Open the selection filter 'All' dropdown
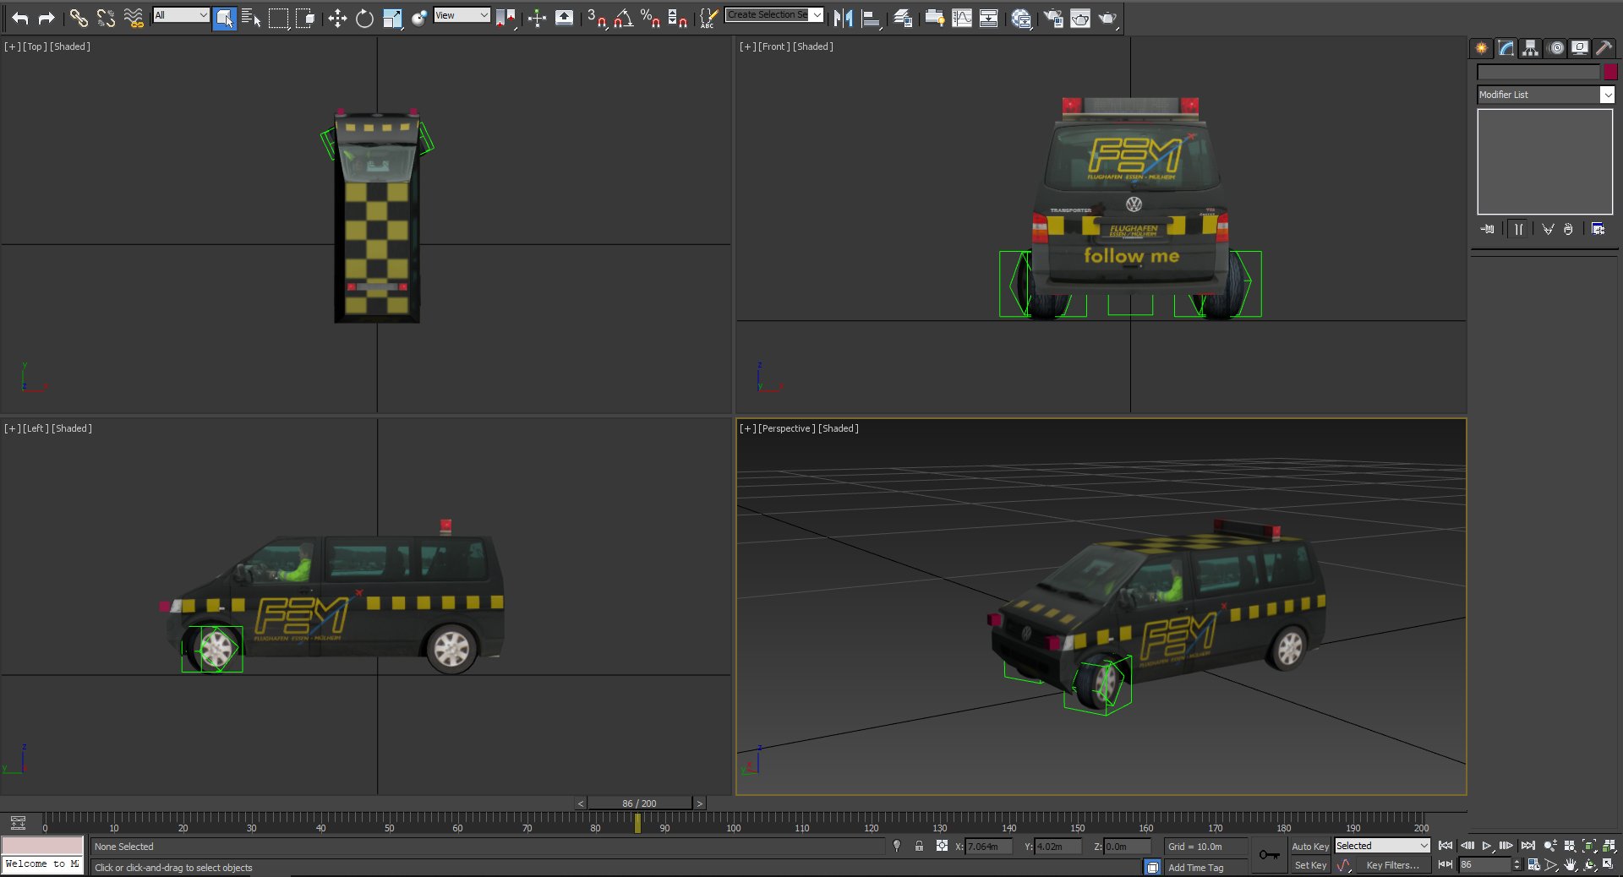Viewport: 1623px width, 877px height. pyautogui.click(x=181, y=15)
